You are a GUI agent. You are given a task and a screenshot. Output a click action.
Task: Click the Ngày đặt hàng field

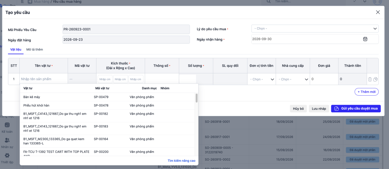pyautogui.click(x=126, y=40)
